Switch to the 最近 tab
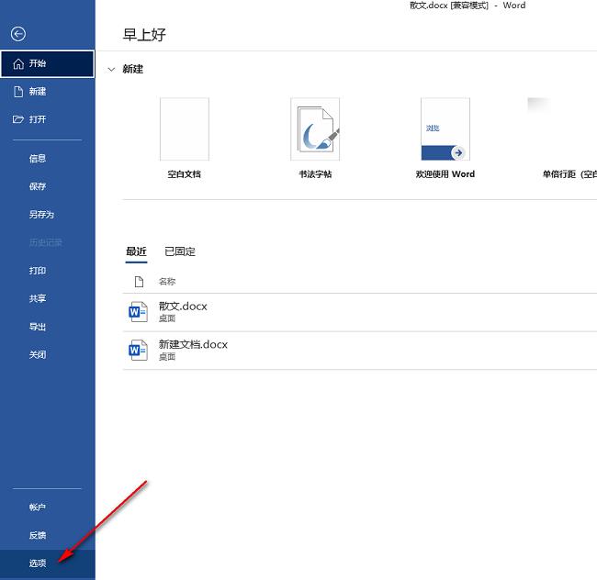Image resolution: width=597 pixels, height=580 pixels. 136,251
